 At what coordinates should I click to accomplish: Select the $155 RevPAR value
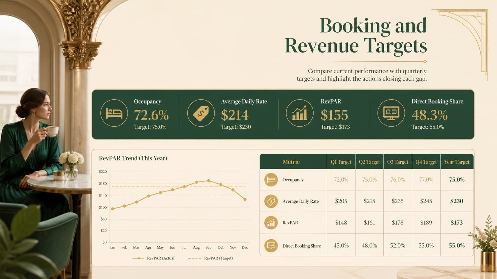tap(334, 115)
